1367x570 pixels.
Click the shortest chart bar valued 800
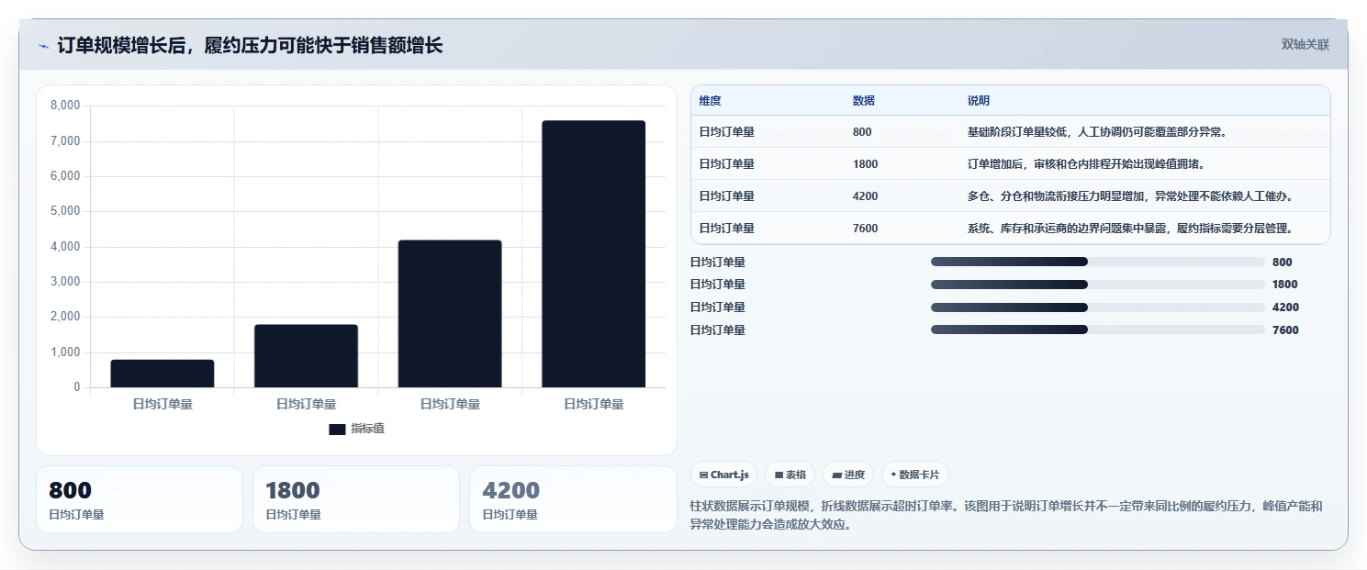click(x=162, y=374)
